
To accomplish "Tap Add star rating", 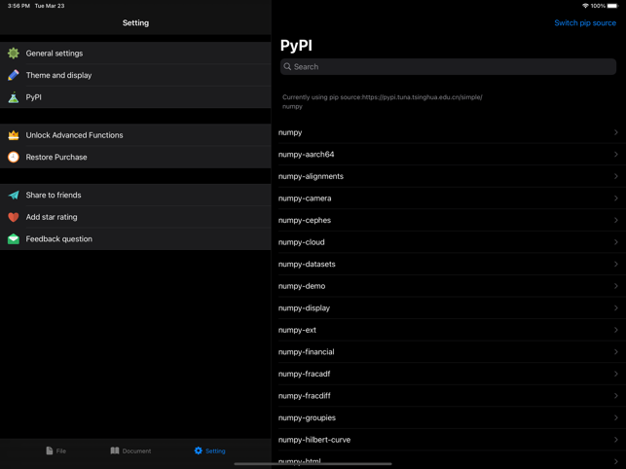I will click(135, 217).
